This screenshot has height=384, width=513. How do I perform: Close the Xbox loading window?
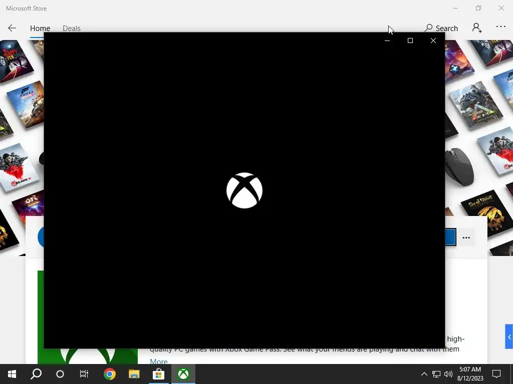tap(433, 40)
